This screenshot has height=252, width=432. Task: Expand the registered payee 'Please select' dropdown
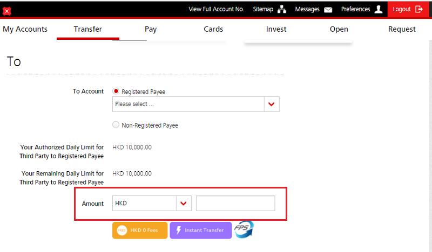[x=188, y=104]
